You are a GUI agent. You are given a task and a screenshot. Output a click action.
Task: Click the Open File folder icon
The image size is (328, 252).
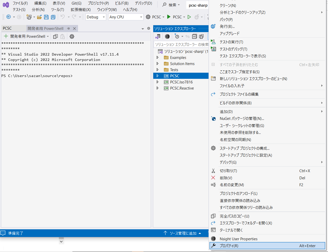(x=39, y=17)
